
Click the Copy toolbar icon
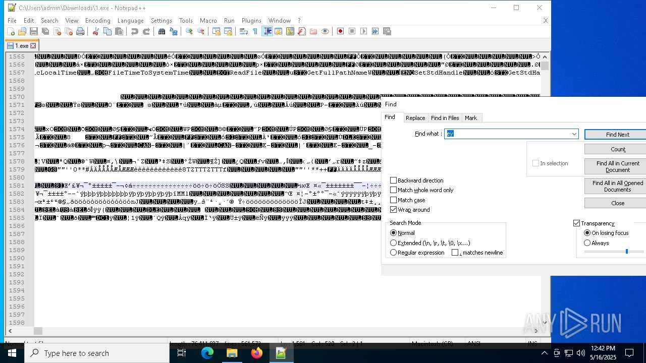point(107,31)
